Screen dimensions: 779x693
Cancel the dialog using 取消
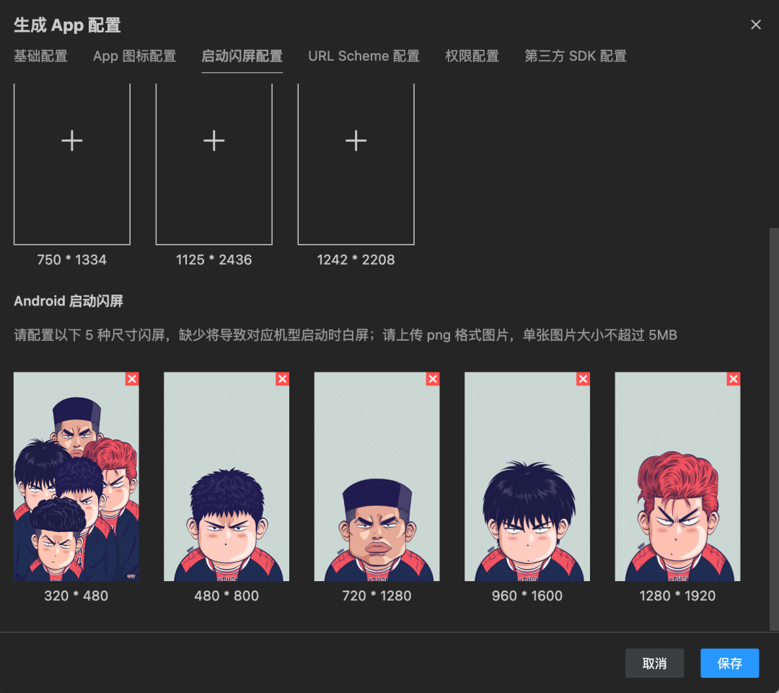[x=654, y=663]
